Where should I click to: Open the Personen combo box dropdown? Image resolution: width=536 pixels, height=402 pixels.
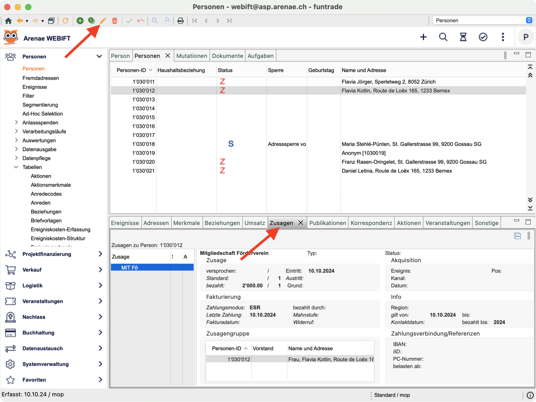529,20
